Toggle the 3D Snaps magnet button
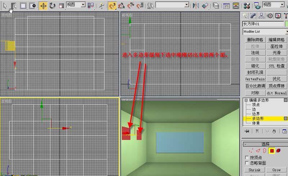Viewport: 288px width, 176px height. 112,6
